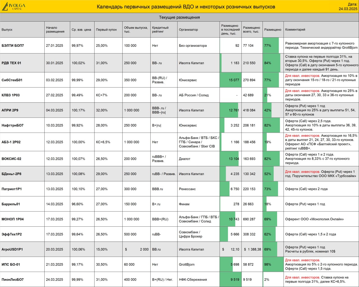The height and width of the screenshot is (287, 359).
Task: Click the issue name 'НафттрнБО7'
Action: pos(13,125)
